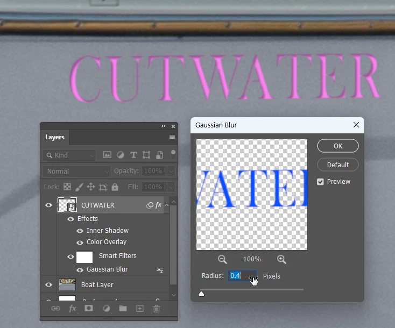
Task: Click the 100% zoom level text
Action: (x=252, y=259)
